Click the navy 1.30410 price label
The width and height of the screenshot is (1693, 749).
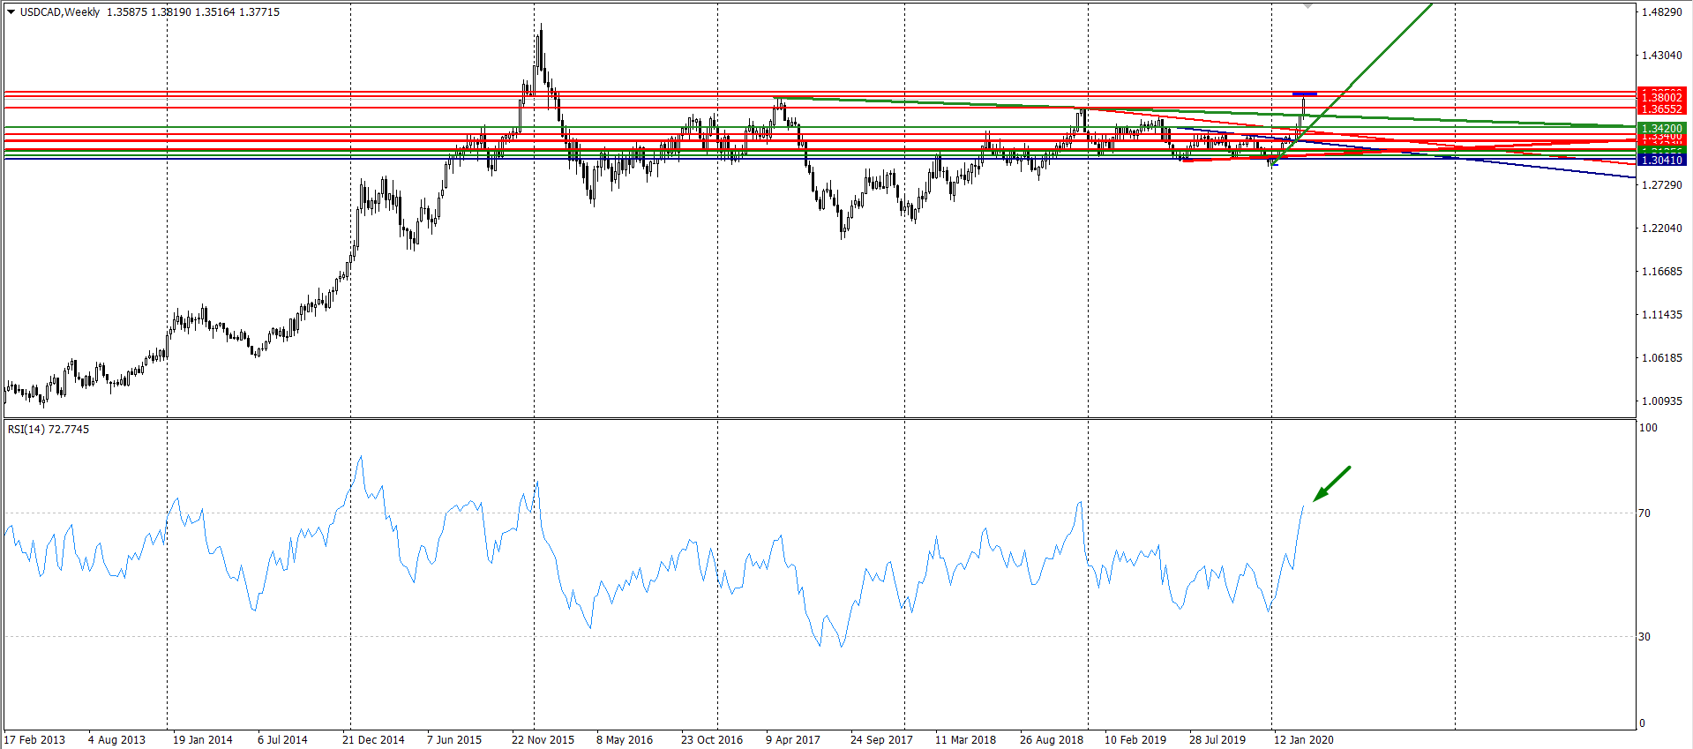1661,161
